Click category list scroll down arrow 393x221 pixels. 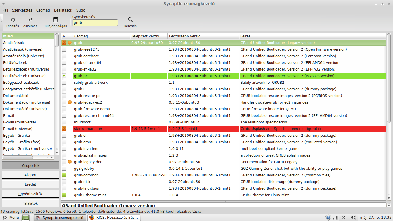pyautogui.click(x=57, y=153)
